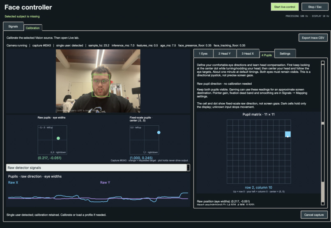
Task: Click the green dot in Raw pupils plot
Action: click(58, 138)
